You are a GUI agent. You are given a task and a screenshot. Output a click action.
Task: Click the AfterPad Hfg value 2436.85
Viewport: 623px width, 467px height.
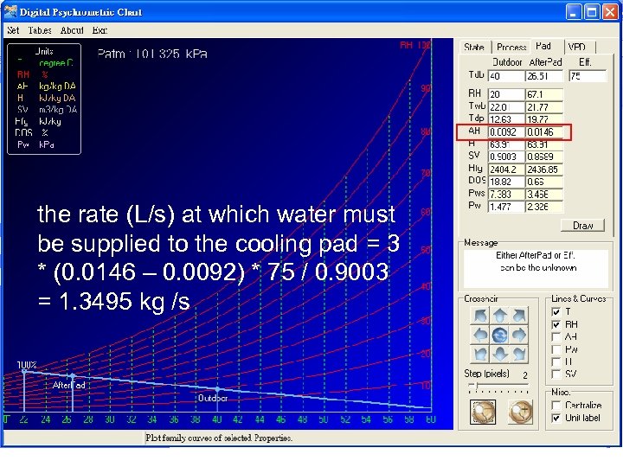coord(544,170)
